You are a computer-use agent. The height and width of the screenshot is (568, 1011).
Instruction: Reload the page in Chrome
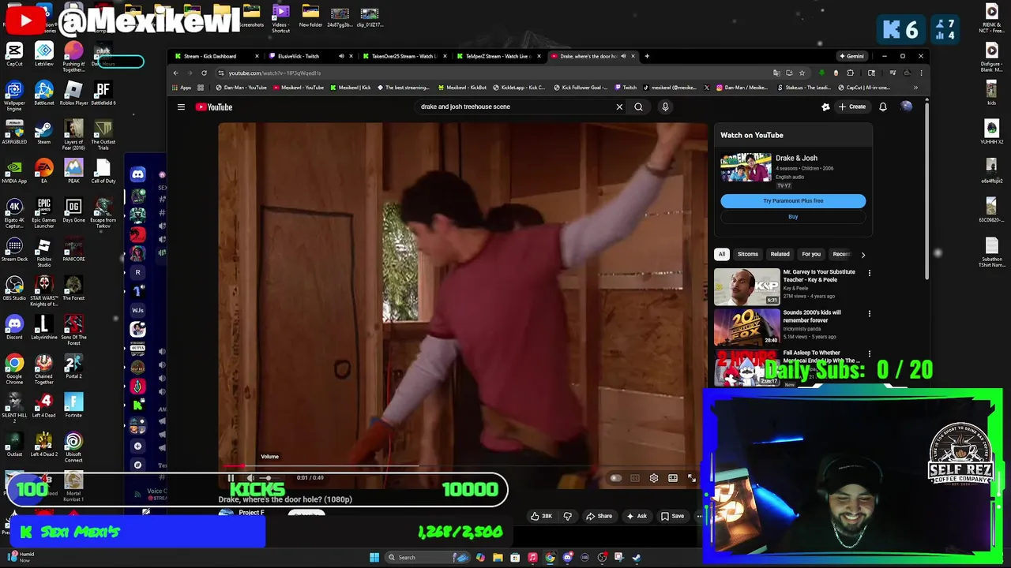click(204, 73)
